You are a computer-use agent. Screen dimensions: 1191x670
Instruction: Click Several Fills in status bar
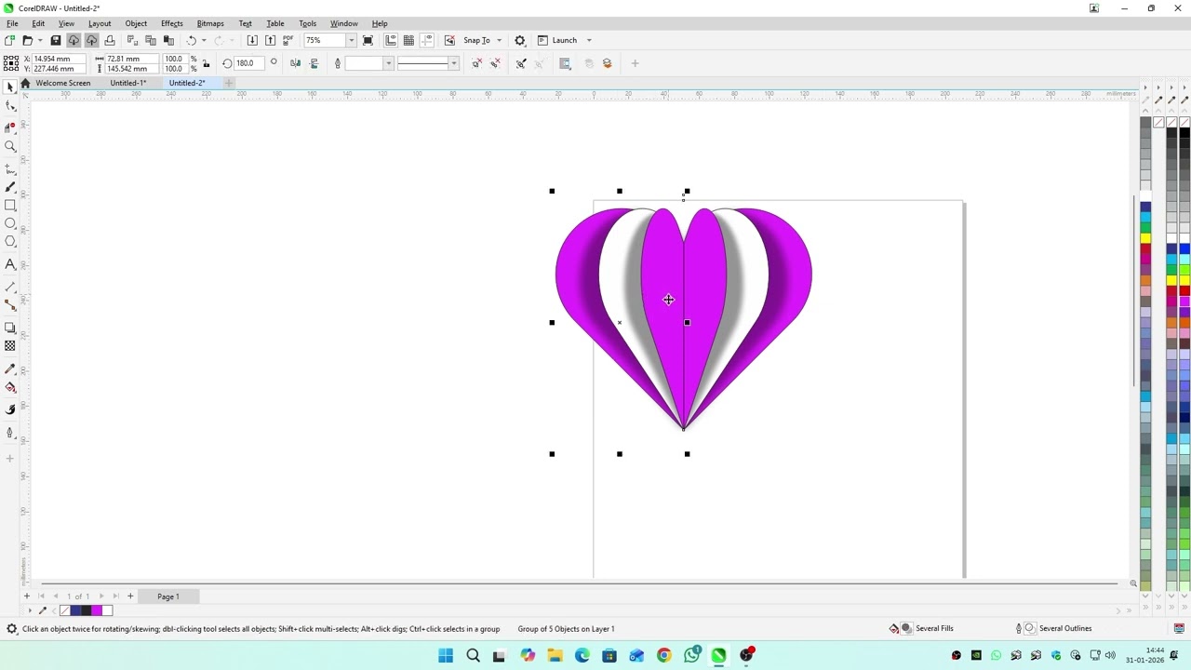pos(934,628)
